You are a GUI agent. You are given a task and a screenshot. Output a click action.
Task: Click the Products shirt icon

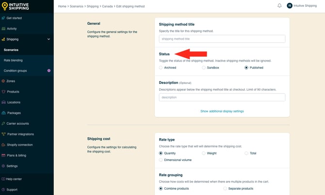coord(3,92)
